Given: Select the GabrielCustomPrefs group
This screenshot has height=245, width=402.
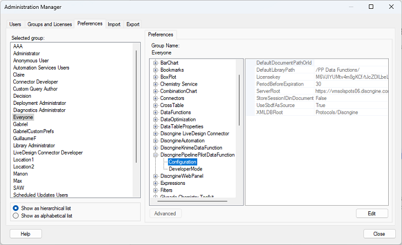Looking at the screenshot, I should click(33, 131).
